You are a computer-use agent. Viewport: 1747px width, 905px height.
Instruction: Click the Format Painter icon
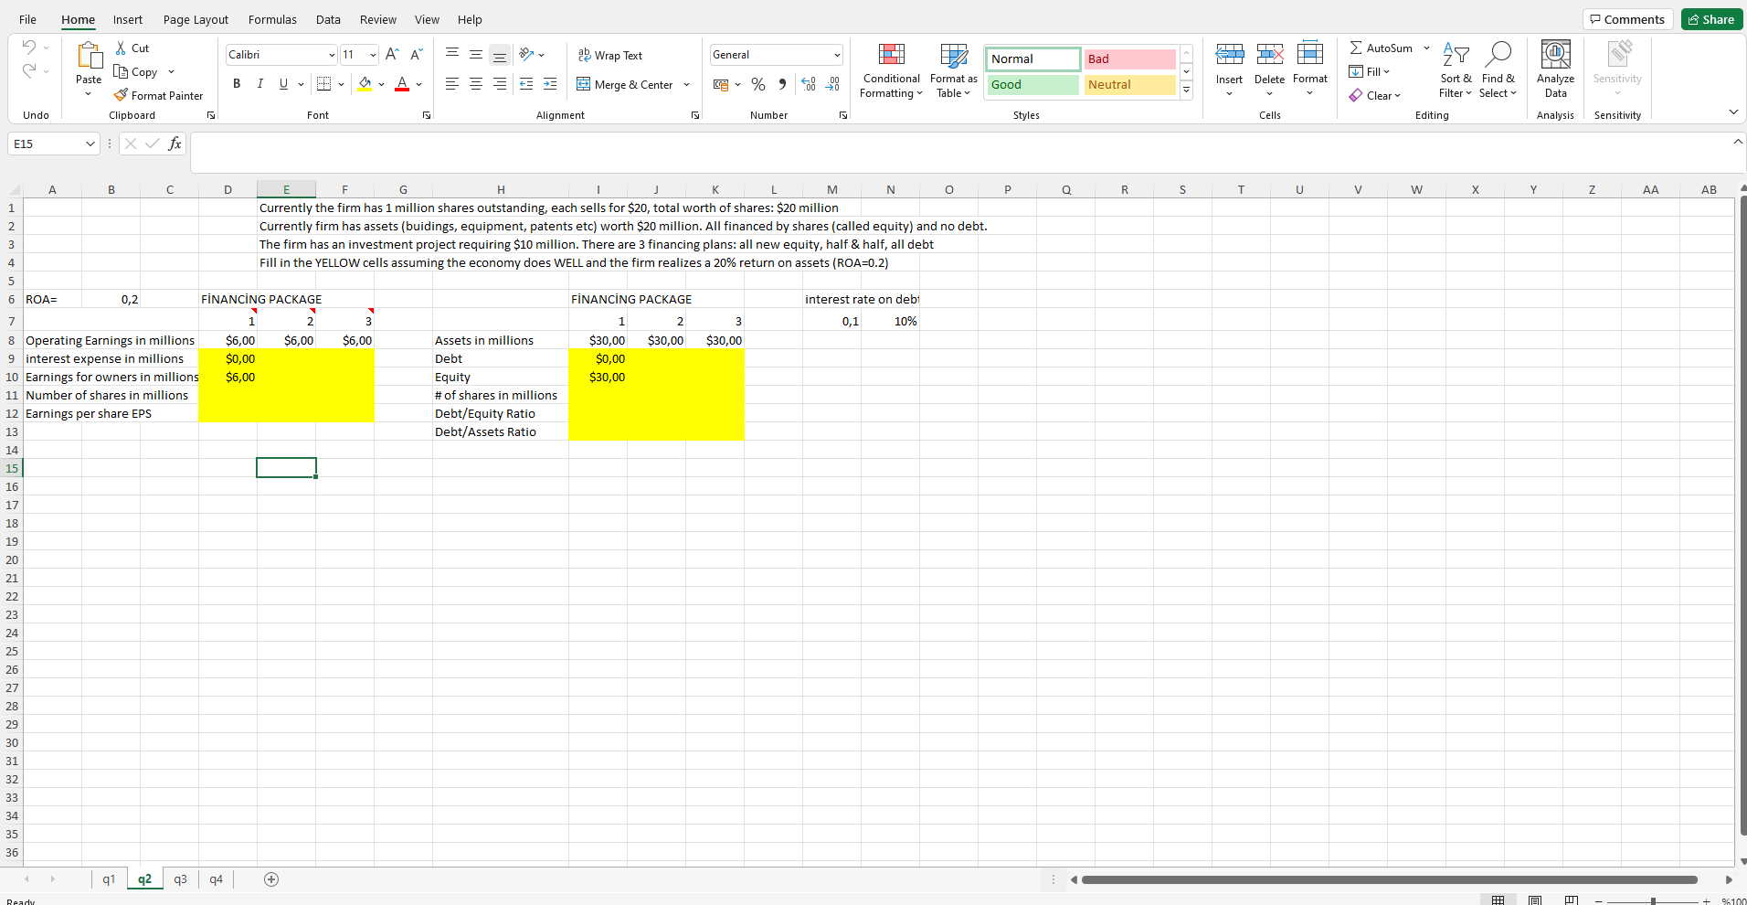click(120, 95)
